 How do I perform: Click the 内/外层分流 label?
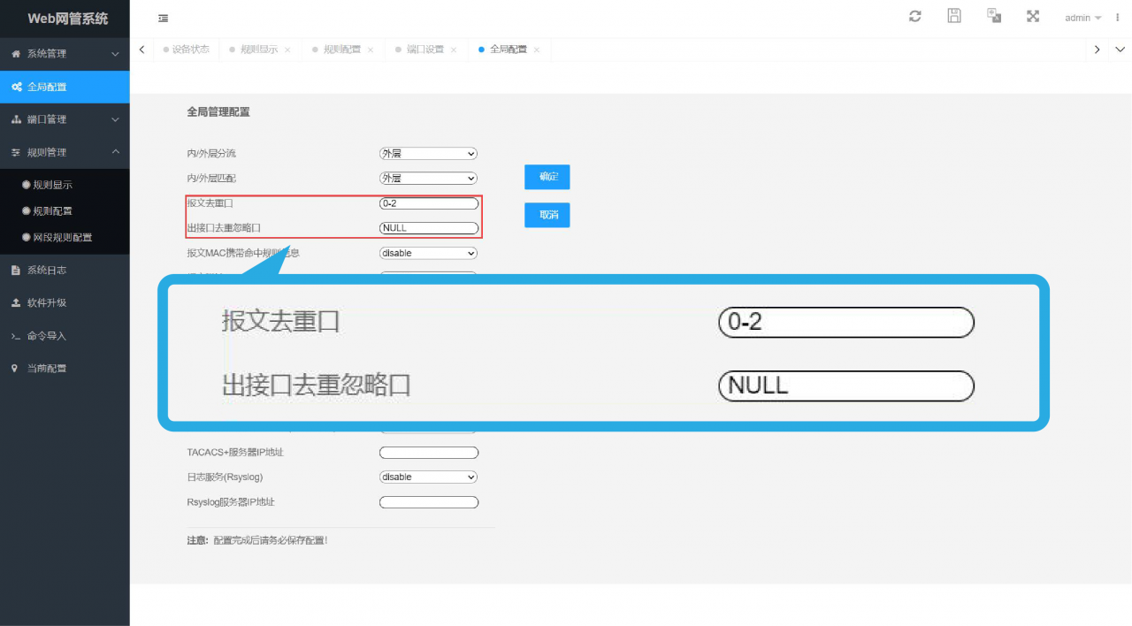pos(211,154)
